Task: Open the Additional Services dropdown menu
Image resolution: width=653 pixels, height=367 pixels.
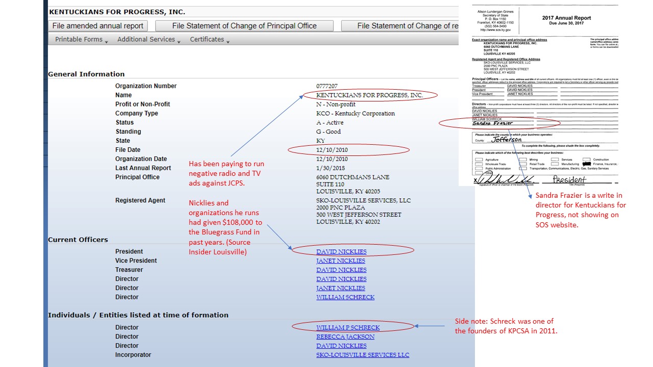Action: 149,39
